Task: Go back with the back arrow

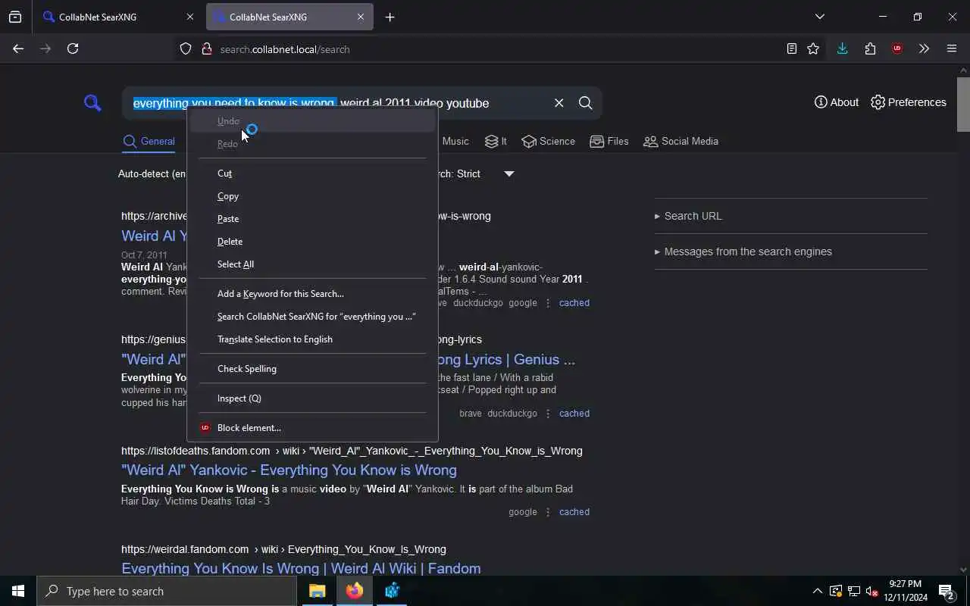Action: tap(18, 48)
